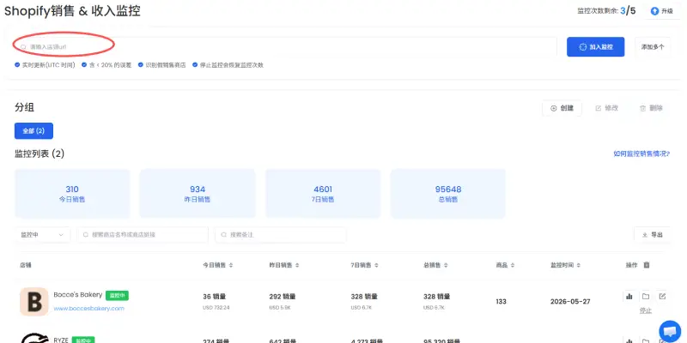Image resolution: width=687 pixels, height=343 pixels.
Task: Focus the 搜索备注 notes search field
Action: point(281,235)
